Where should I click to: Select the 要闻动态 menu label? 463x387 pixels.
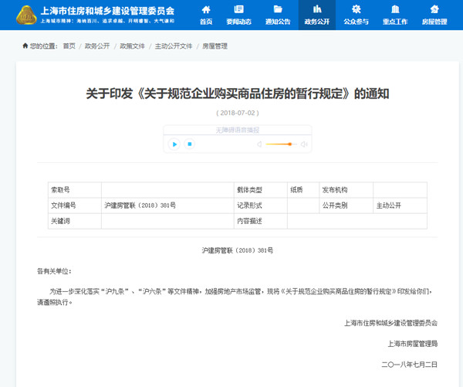click(238, 22)
